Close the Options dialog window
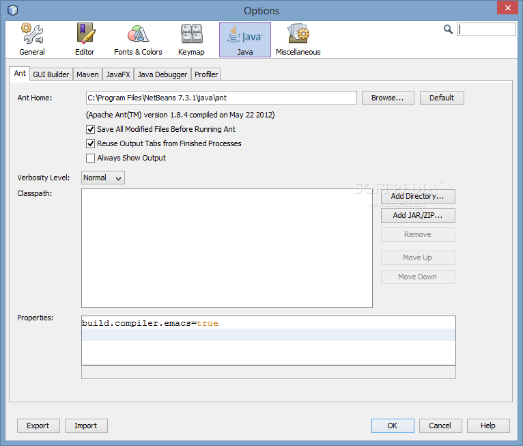This screenshot has width=523, height=446. [507, 8]
